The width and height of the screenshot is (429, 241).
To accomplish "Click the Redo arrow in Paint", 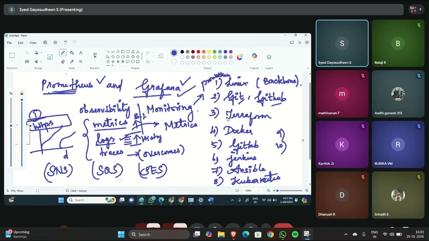I will (74, 43).
